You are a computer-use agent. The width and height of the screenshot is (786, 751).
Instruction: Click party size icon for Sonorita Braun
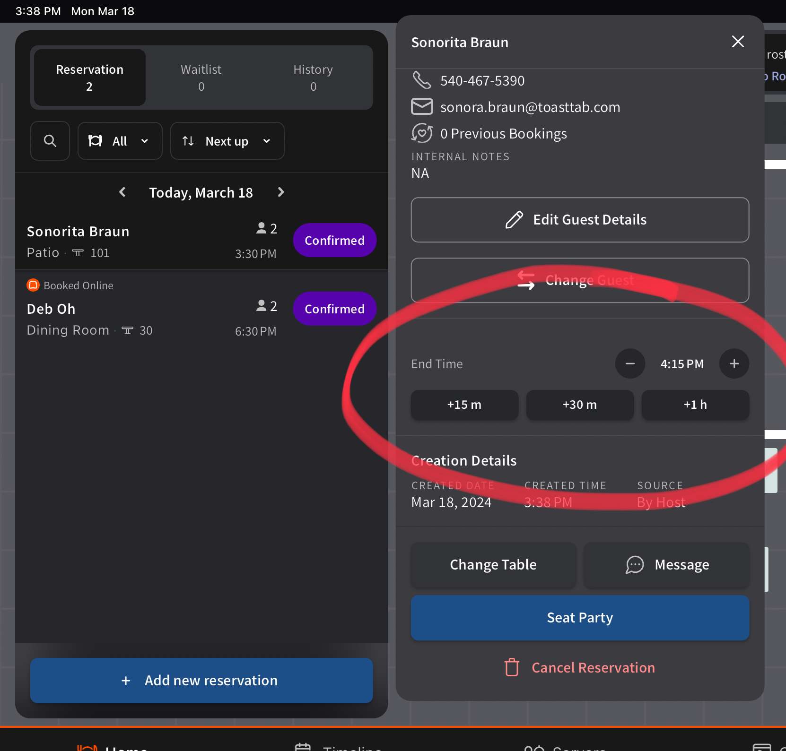[261, 228]
